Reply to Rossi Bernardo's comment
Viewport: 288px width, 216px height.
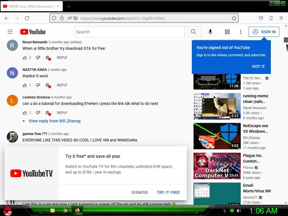click(62, 57)
